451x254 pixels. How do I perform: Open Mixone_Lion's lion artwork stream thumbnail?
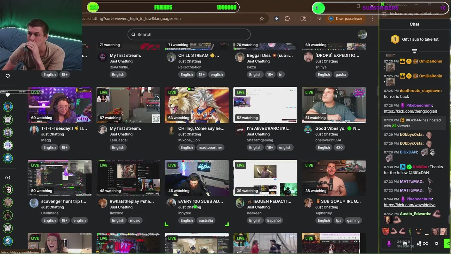(197, 105)
